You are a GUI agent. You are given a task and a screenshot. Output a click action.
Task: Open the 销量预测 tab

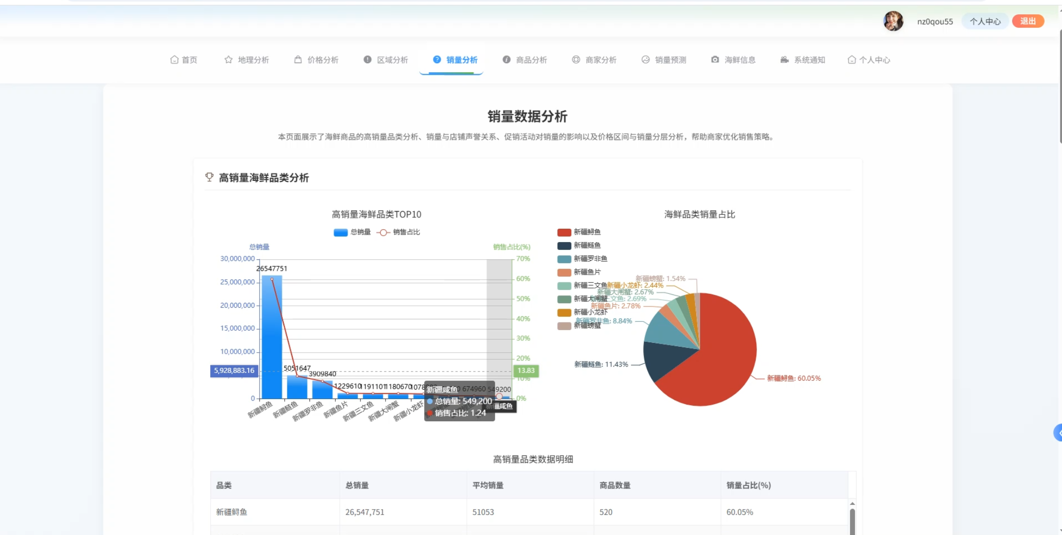click(664, 60)
